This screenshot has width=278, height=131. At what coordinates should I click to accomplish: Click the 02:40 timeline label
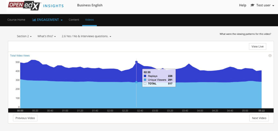(140, 111)
